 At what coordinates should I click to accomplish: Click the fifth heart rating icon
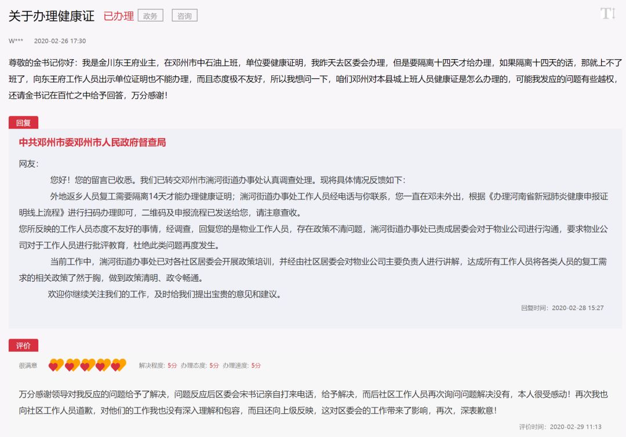119,365
